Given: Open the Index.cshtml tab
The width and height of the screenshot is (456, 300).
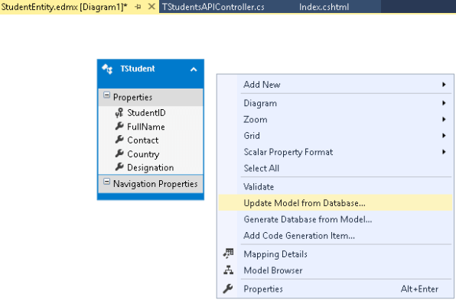Looking at the screenshot, I should [x=324, y=7].
